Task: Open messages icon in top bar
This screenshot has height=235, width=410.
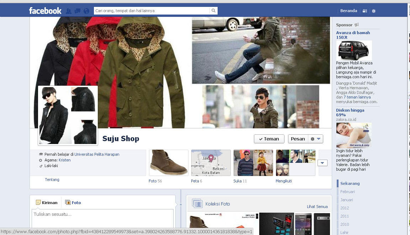Action: [78, 11]
